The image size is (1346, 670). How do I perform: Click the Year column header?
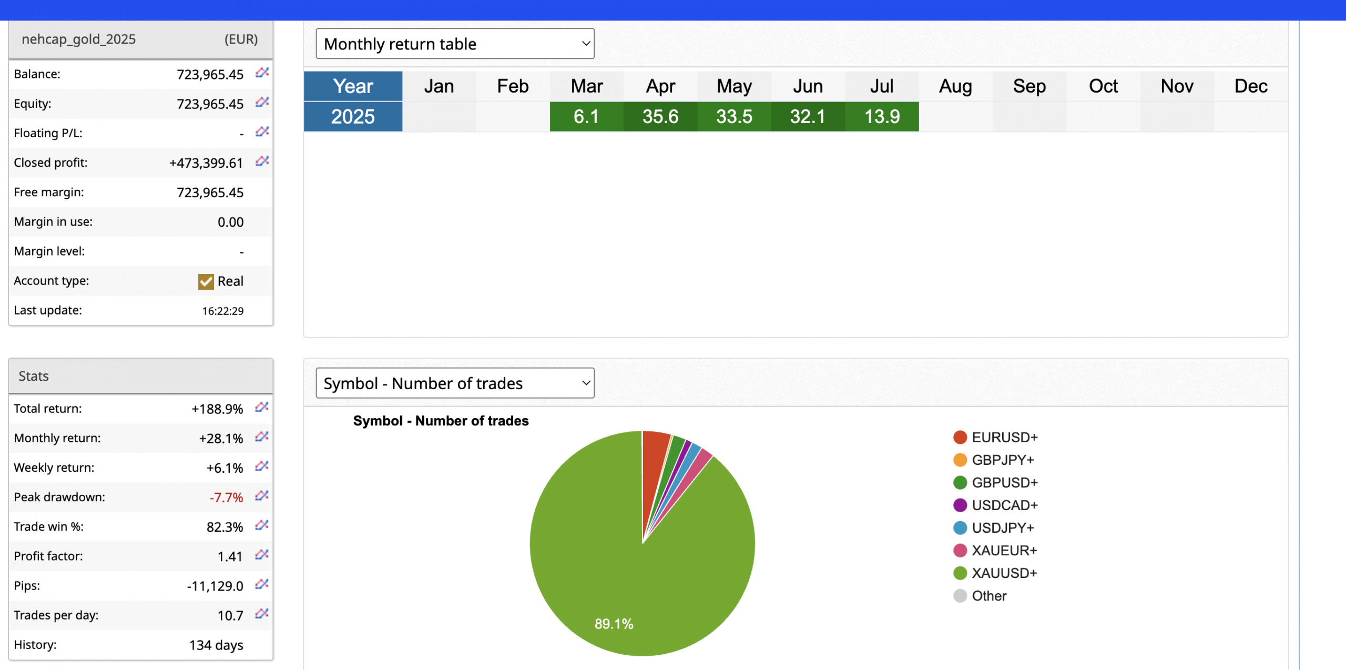(353, 86)
